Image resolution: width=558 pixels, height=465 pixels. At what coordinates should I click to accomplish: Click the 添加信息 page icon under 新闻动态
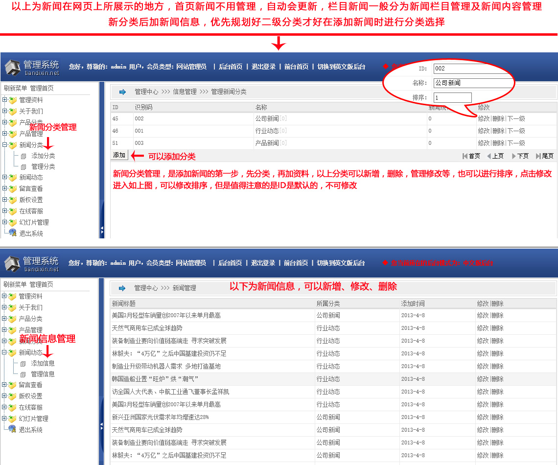(x=23, y=363)
